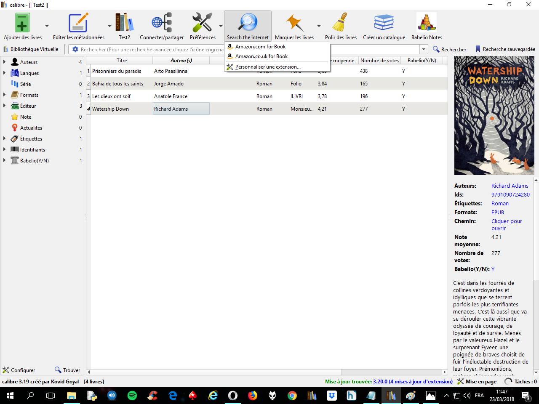
Task: Open Firefox from the taskbar
Action: click(x=253, y=396)
